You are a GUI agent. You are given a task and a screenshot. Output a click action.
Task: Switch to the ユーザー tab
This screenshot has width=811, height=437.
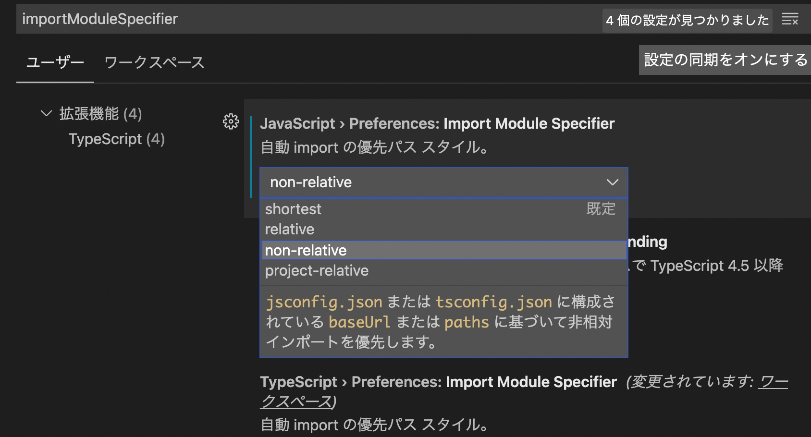click(x=55, y=62)
